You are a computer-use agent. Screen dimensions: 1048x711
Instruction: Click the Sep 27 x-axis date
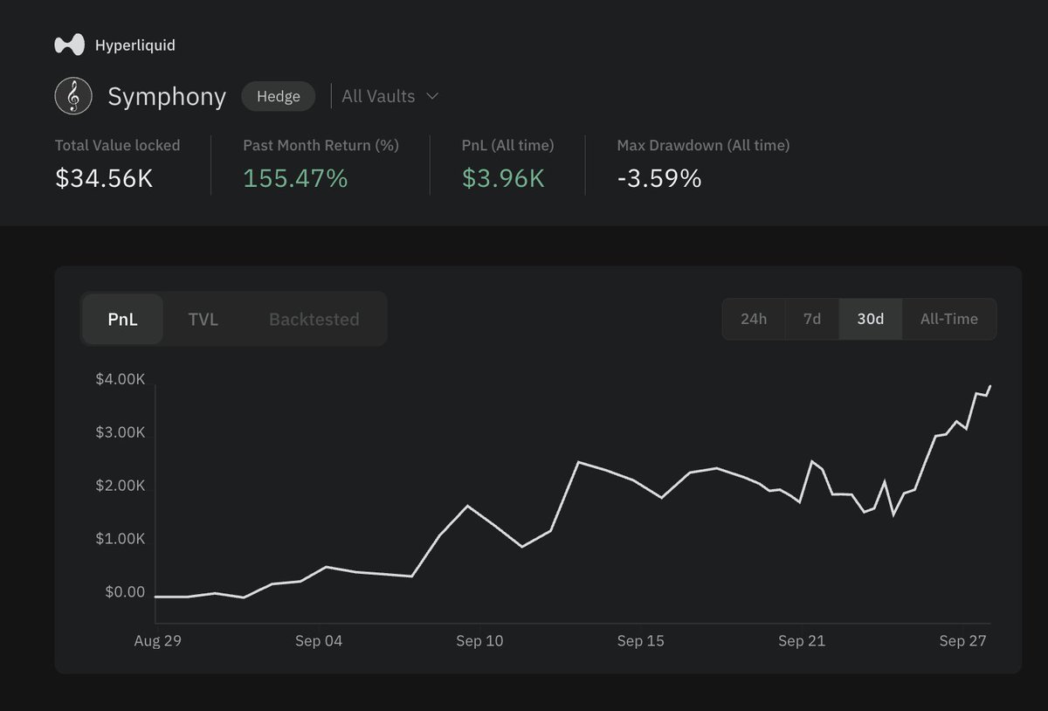pos(962,641)
